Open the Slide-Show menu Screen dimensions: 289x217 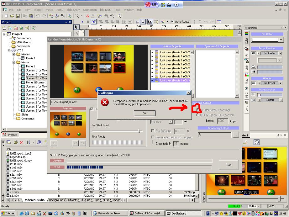73,10
